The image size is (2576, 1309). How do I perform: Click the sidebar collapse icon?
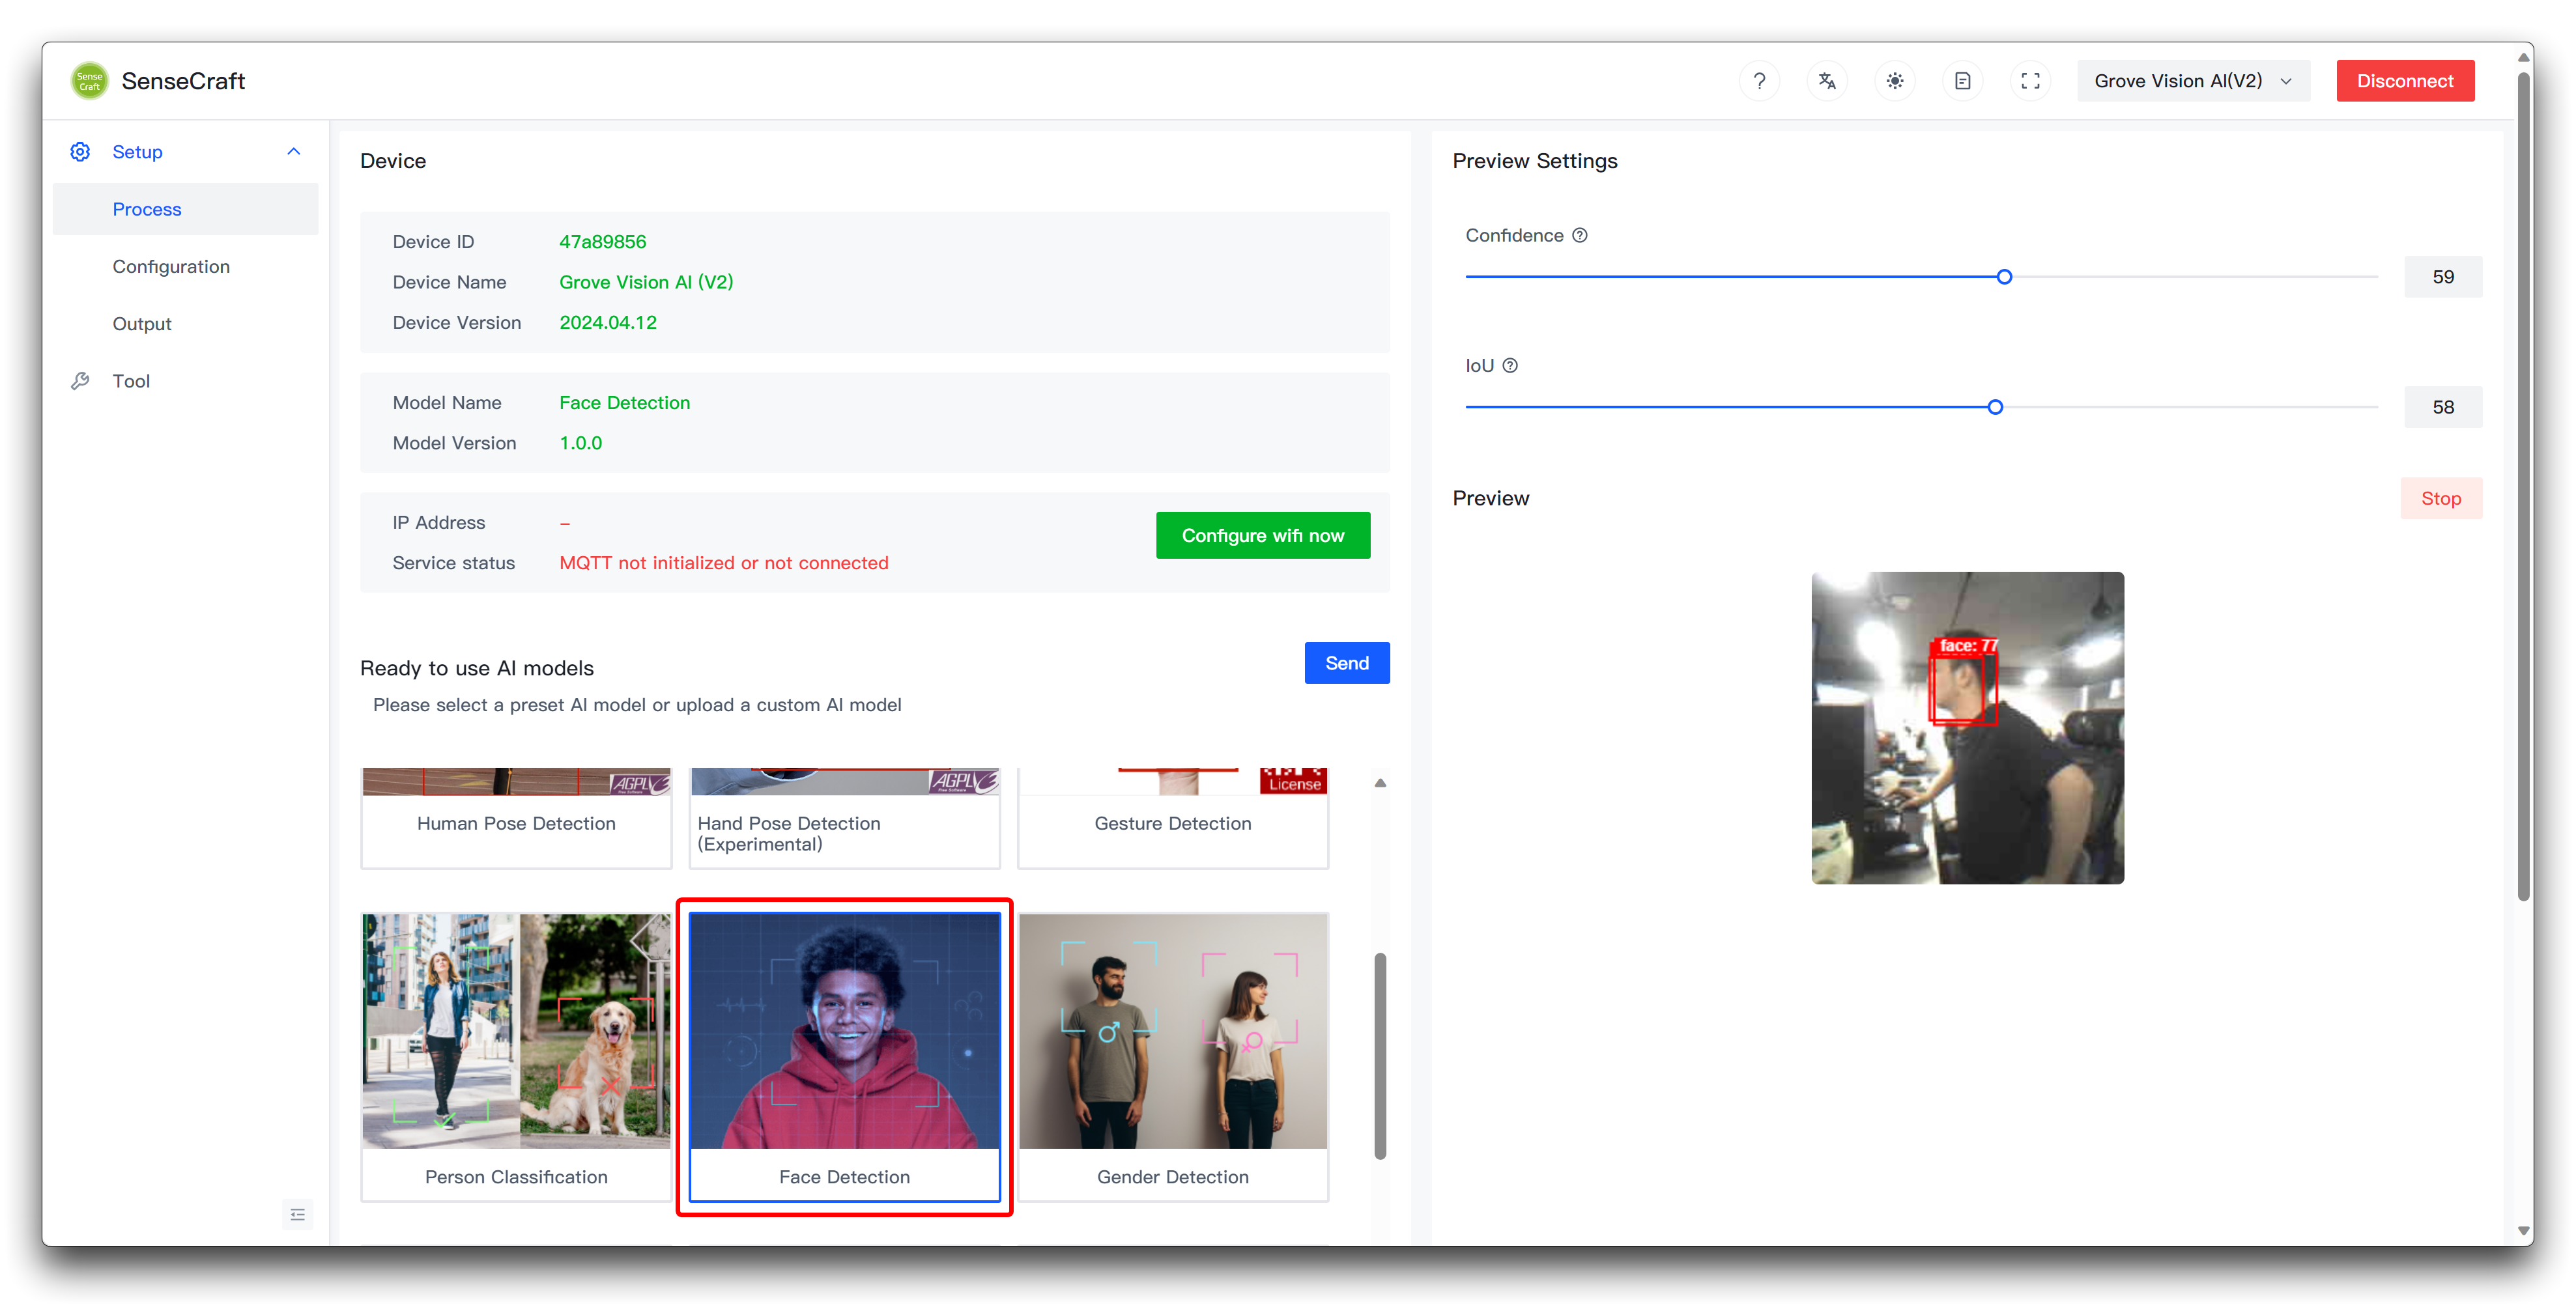pyautogui.click(x=297, y=1214)
